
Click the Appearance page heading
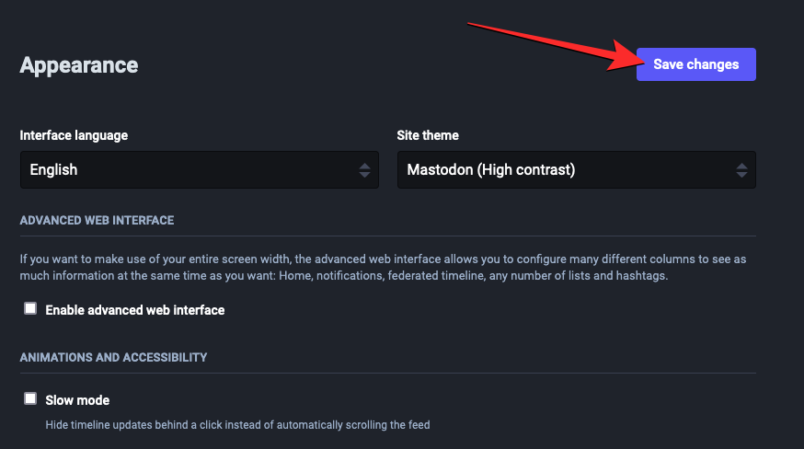point(79,65)
